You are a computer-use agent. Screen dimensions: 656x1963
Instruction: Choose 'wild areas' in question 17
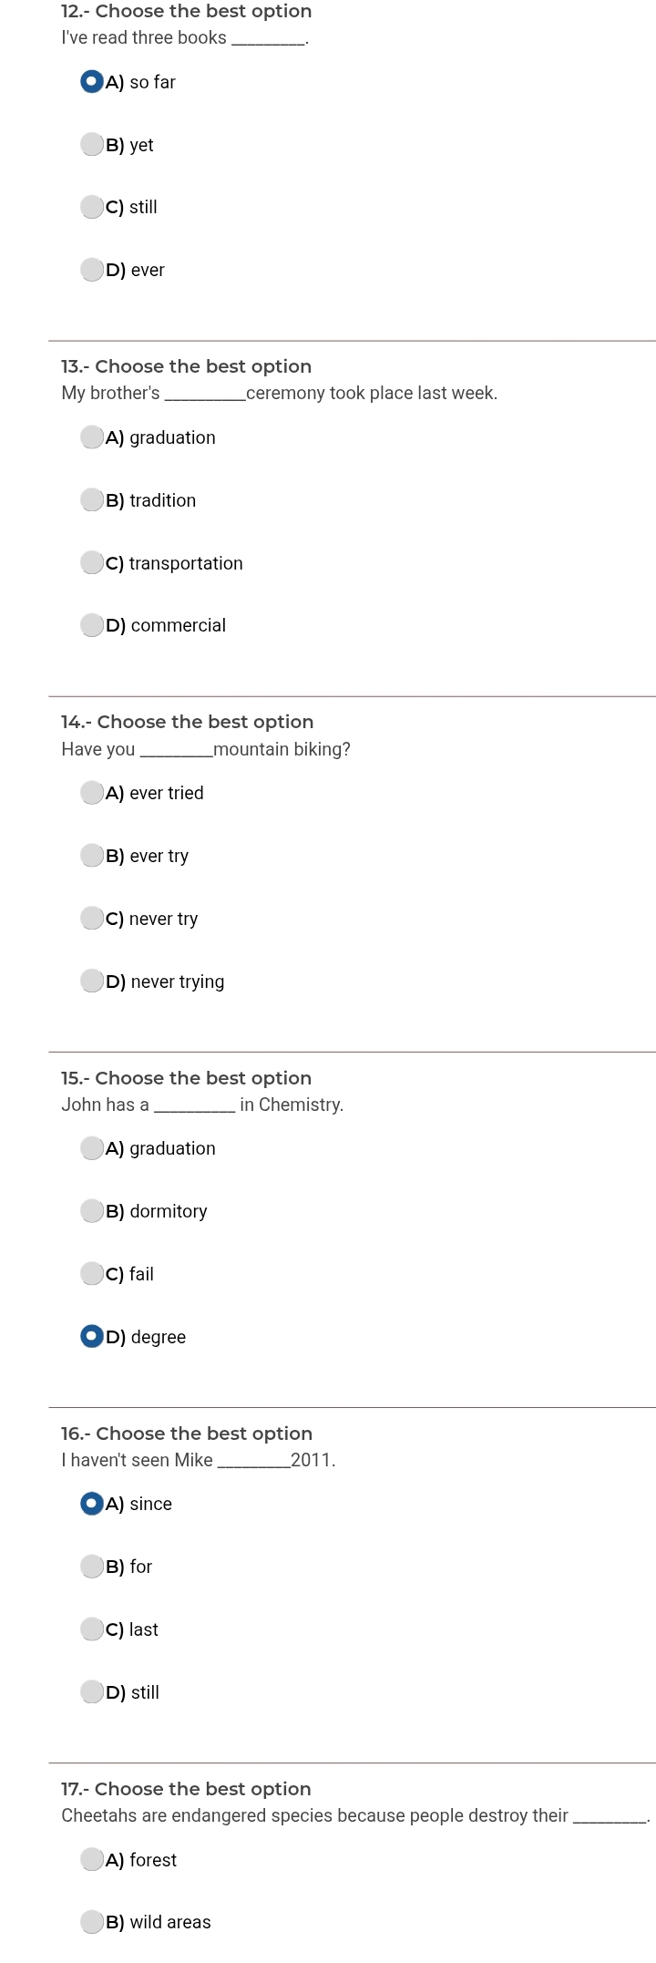(x=92, y=1922)
